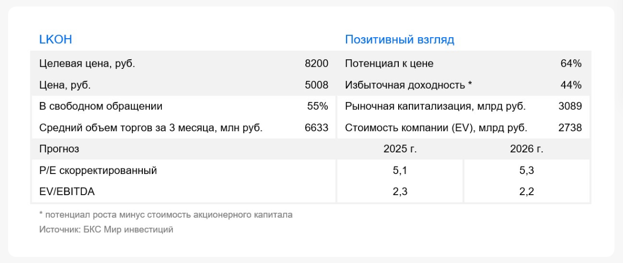
Task: Click the Избыточная доходность label
Action: click(x=408, y=85)
